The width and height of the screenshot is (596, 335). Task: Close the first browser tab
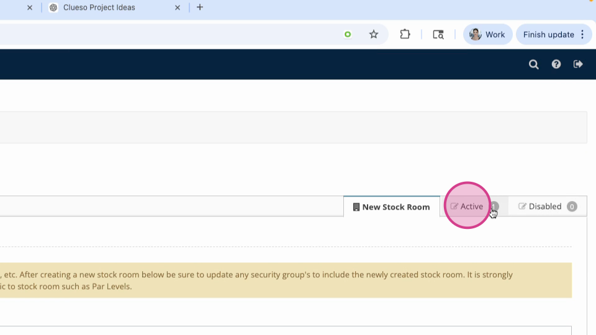point(30,7)
